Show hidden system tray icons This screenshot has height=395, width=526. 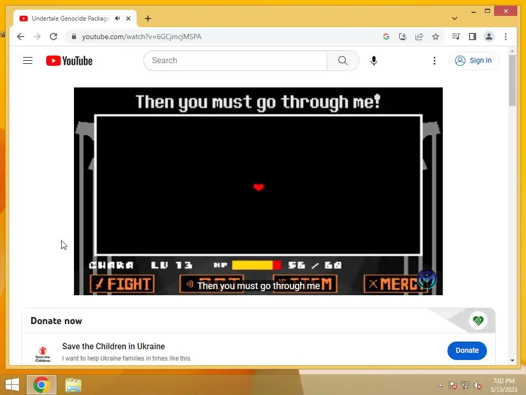(x=440, y=385)
